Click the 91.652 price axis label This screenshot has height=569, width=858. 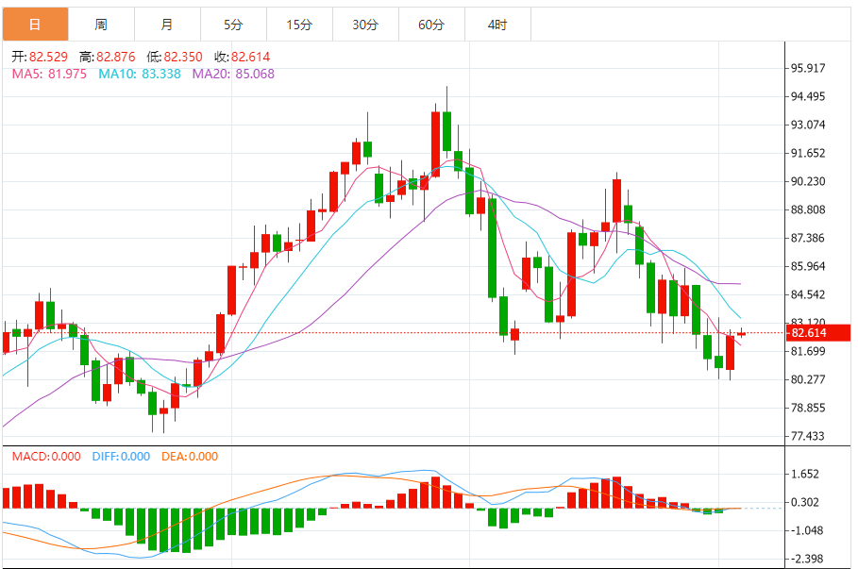point(808,153)
